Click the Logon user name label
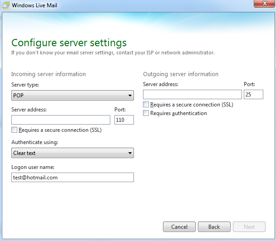Viewport: 276px width, 241px height. pyautogui.click(x=33, y=167)
